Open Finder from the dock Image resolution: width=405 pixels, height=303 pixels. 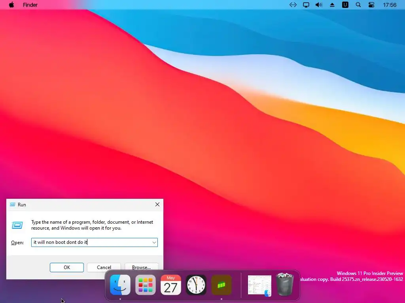point(120,285)
